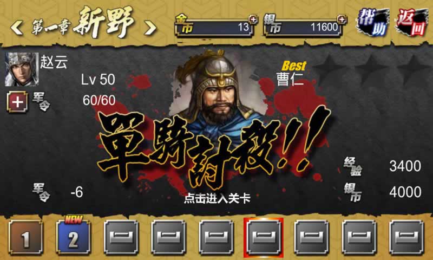This screenshot has width=433, height=260.
Task: Tap the 單騎討殺 battle banner
Action: coord(214,146)
